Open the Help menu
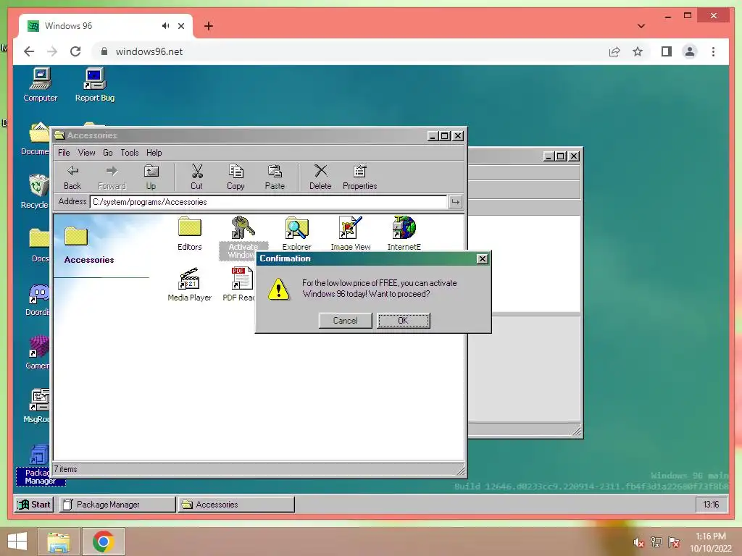This screenshot has height=556, width=742. [x=154, y=153]
